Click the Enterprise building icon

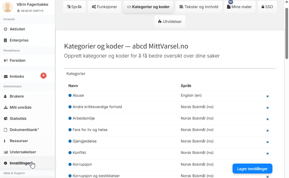coord(5,40)
